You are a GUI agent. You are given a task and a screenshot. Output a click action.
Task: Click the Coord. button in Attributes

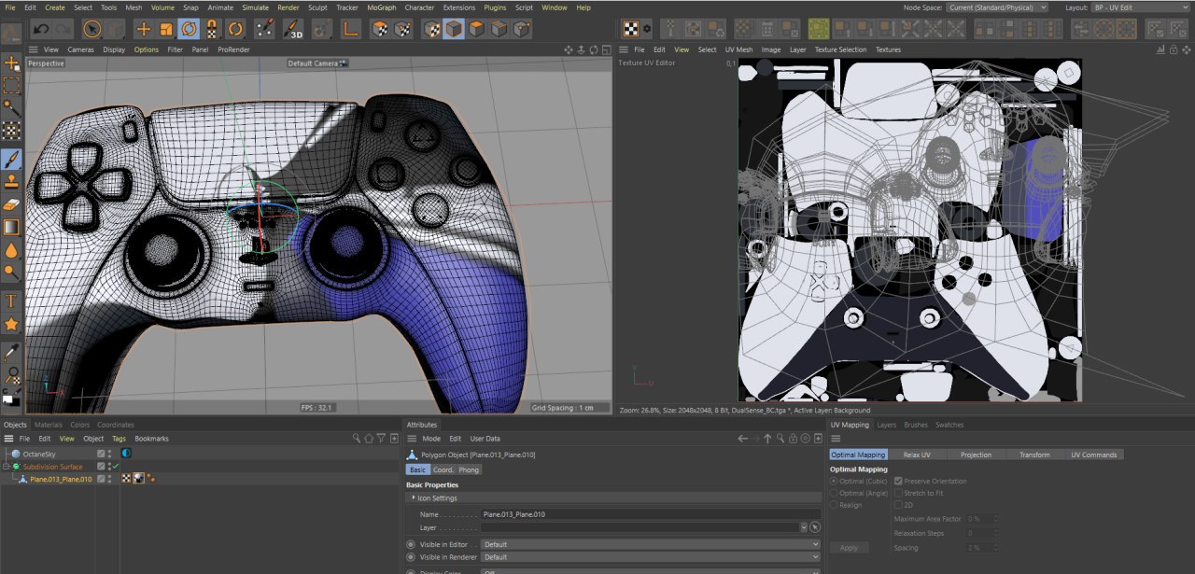tap(443, 469)
